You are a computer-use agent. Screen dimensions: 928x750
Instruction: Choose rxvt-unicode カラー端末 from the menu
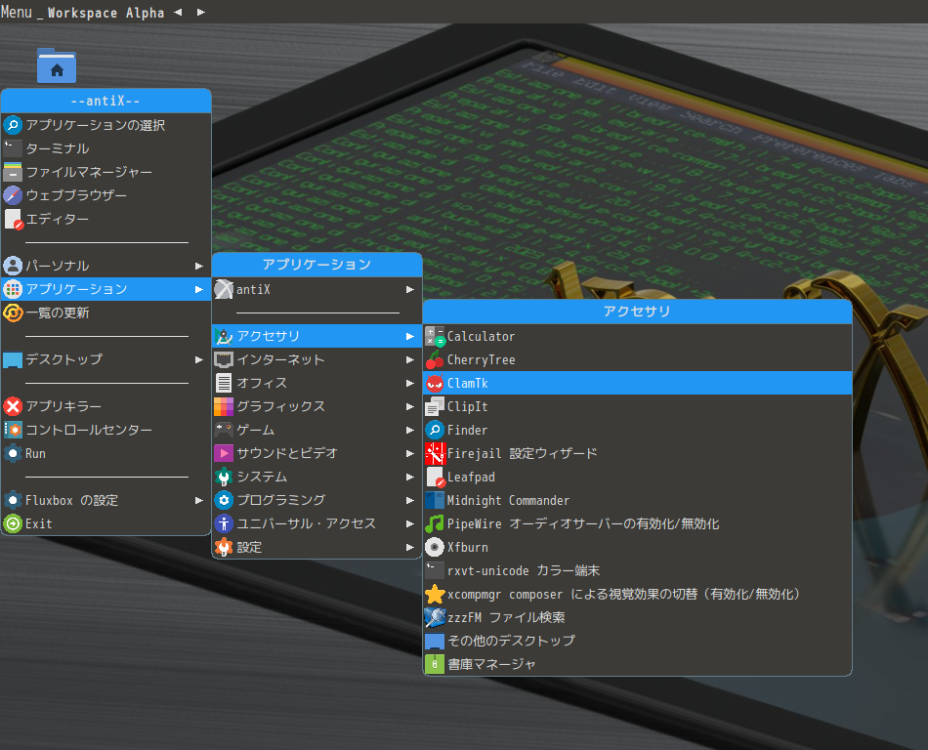tap(638, 570)
